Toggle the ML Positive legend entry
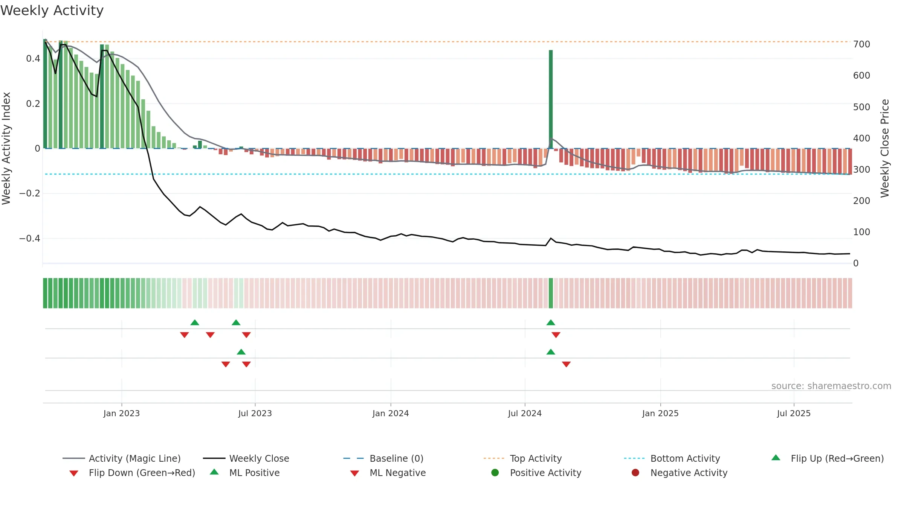 point(245,473)
